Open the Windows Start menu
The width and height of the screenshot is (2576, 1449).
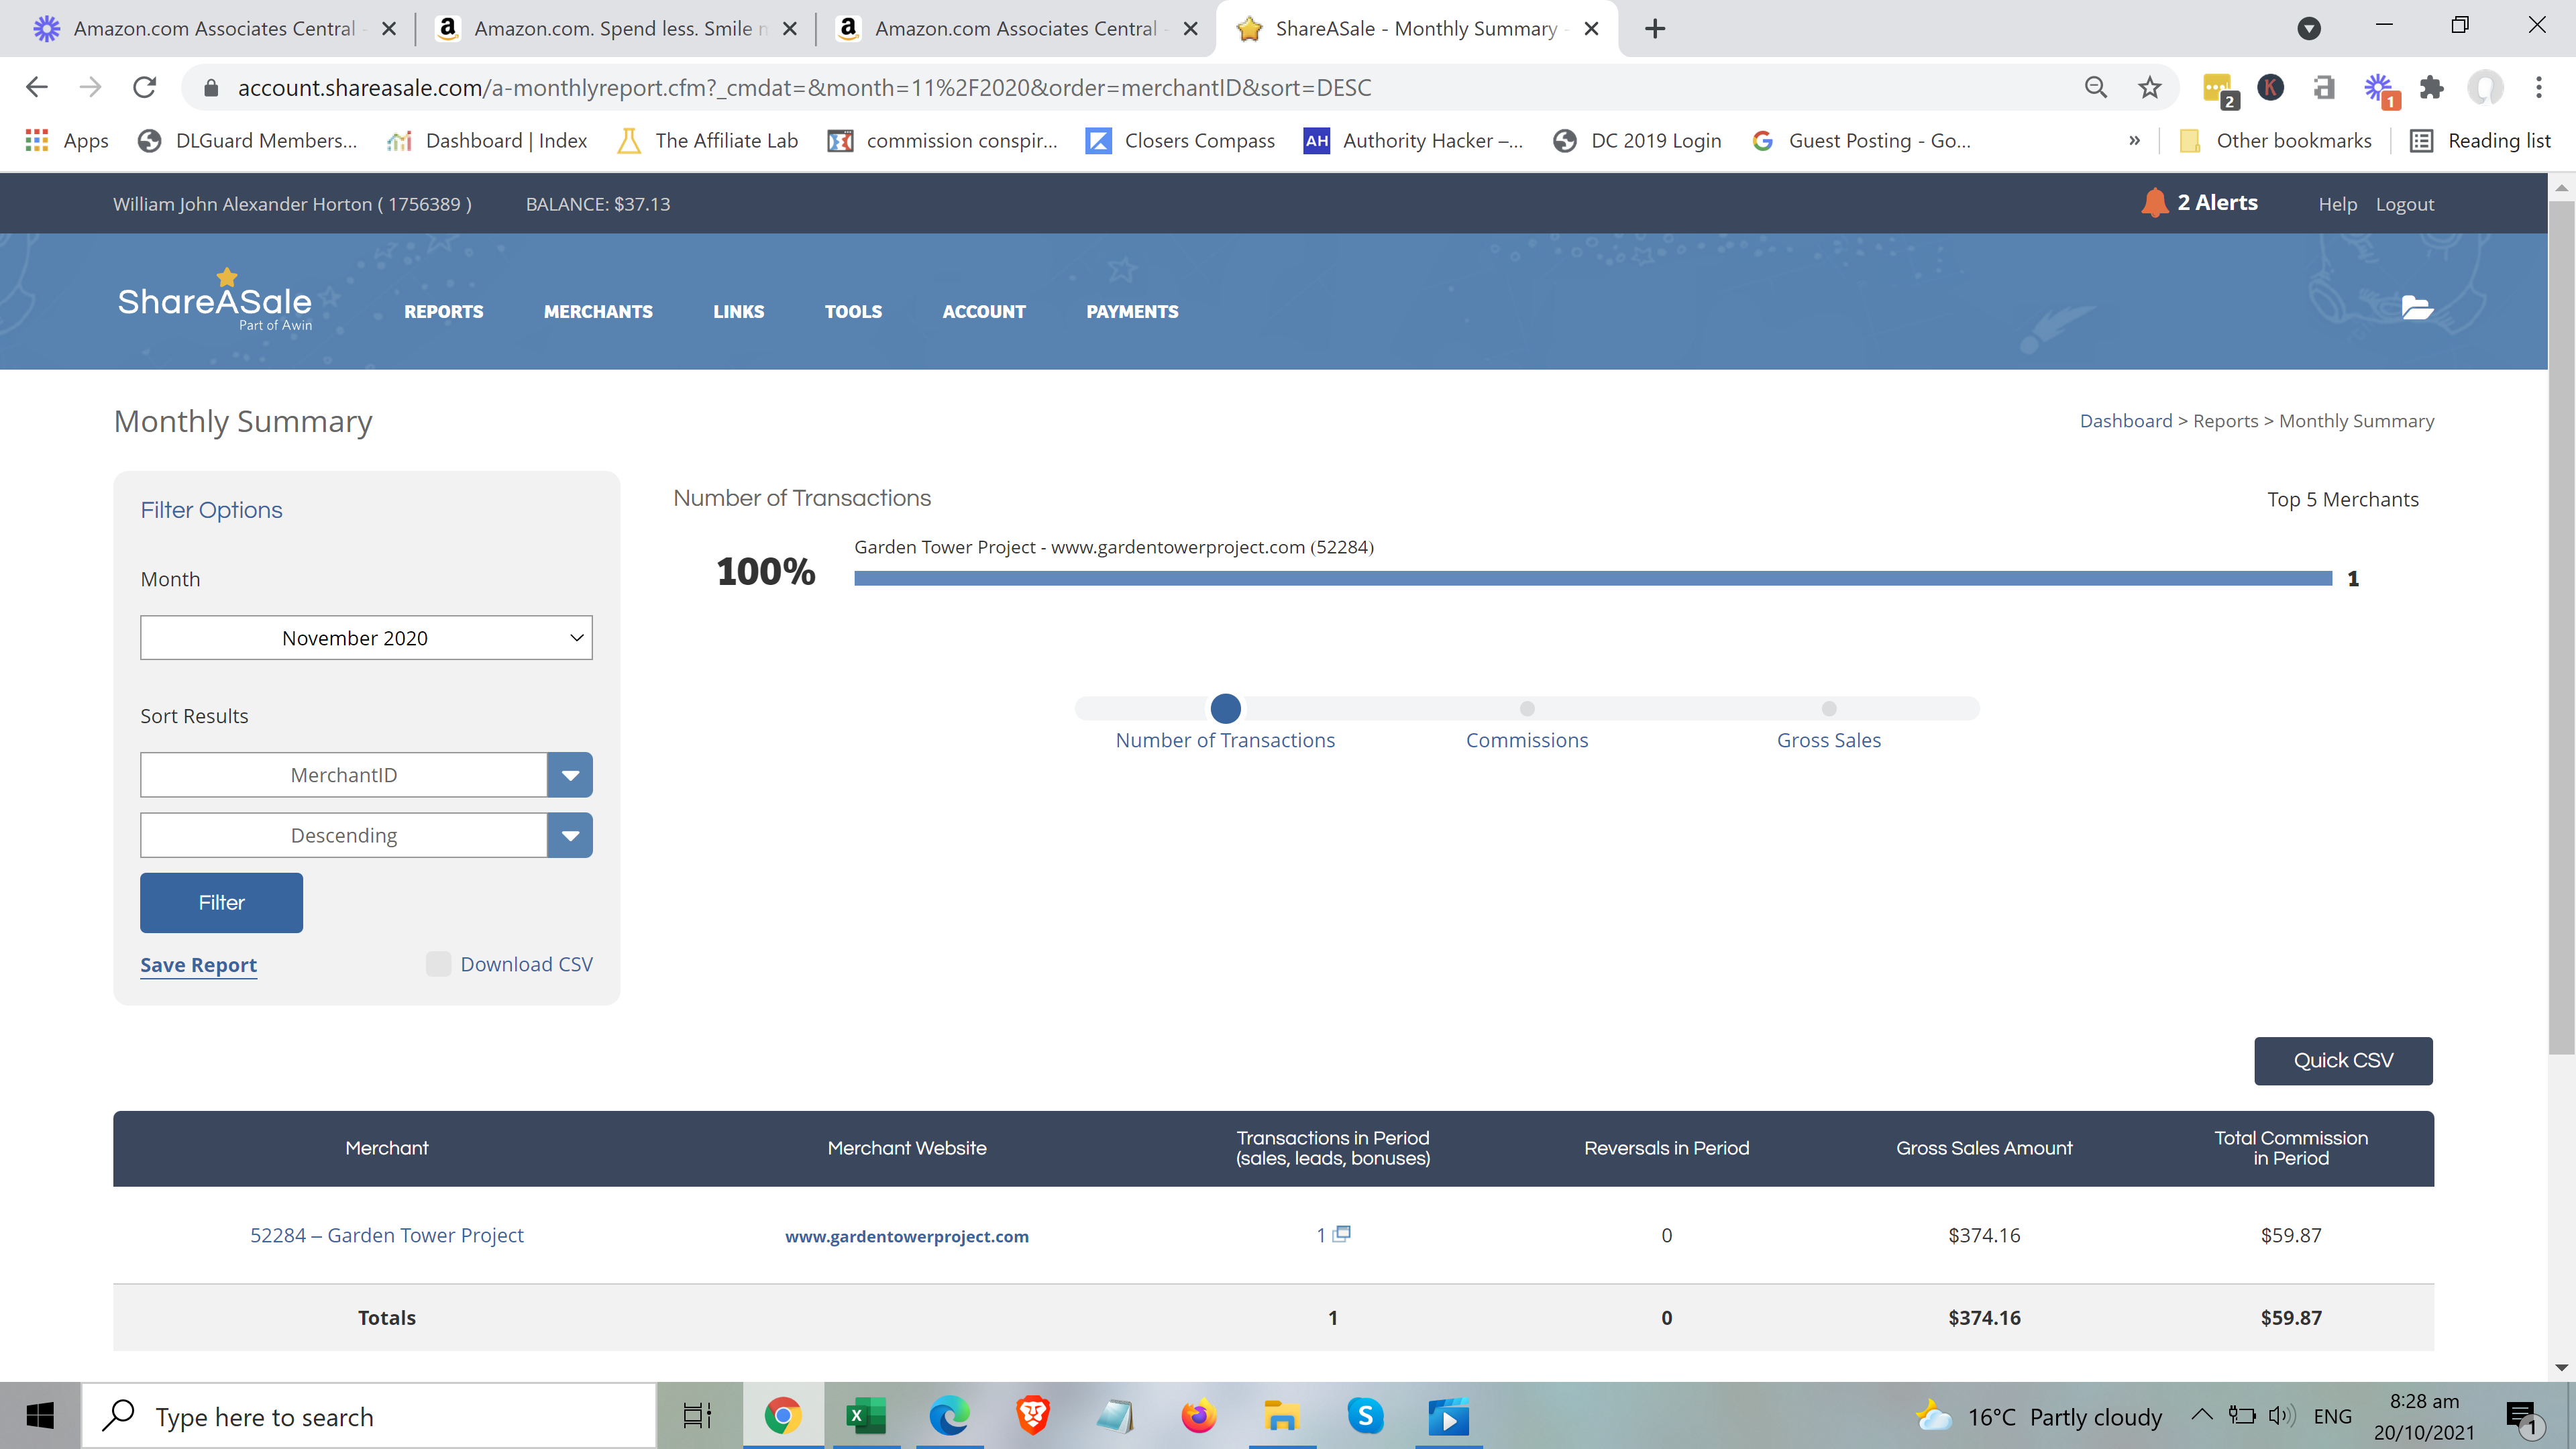point(40,1416)
